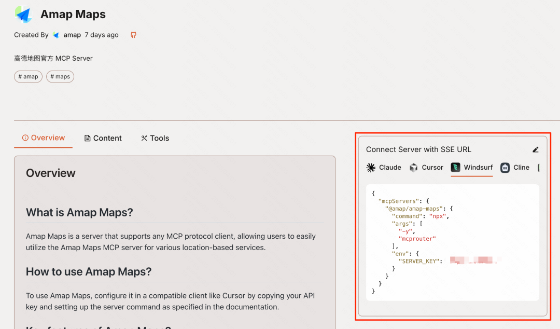
Task: Click the # amap tag
Action: click(x=28, y=76)
